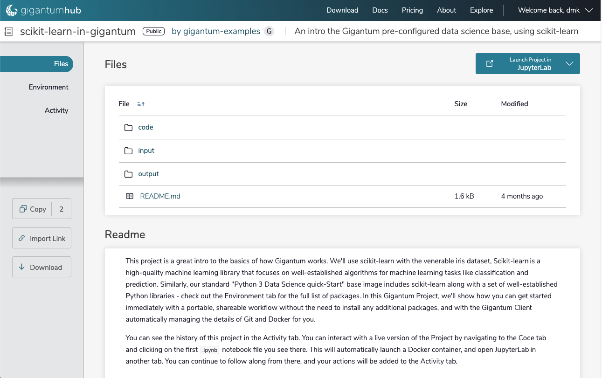Open Docs in the top navigation
The width and height of the screenshot is (602, 378).
380,10
